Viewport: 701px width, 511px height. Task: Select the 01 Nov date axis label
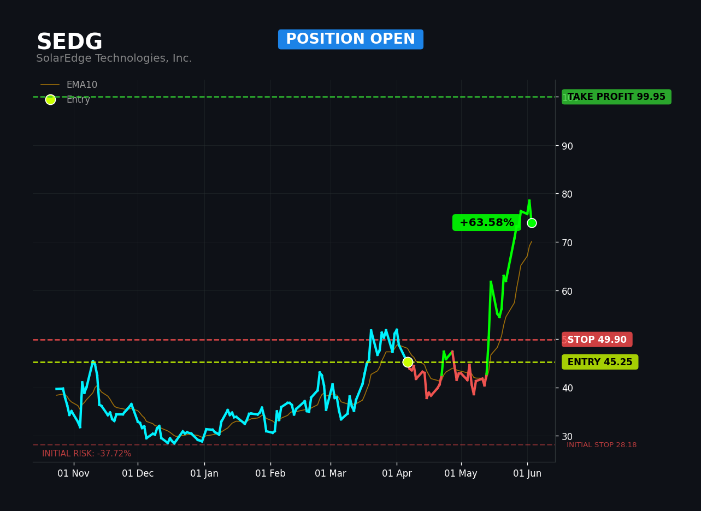tap(73, 473)
